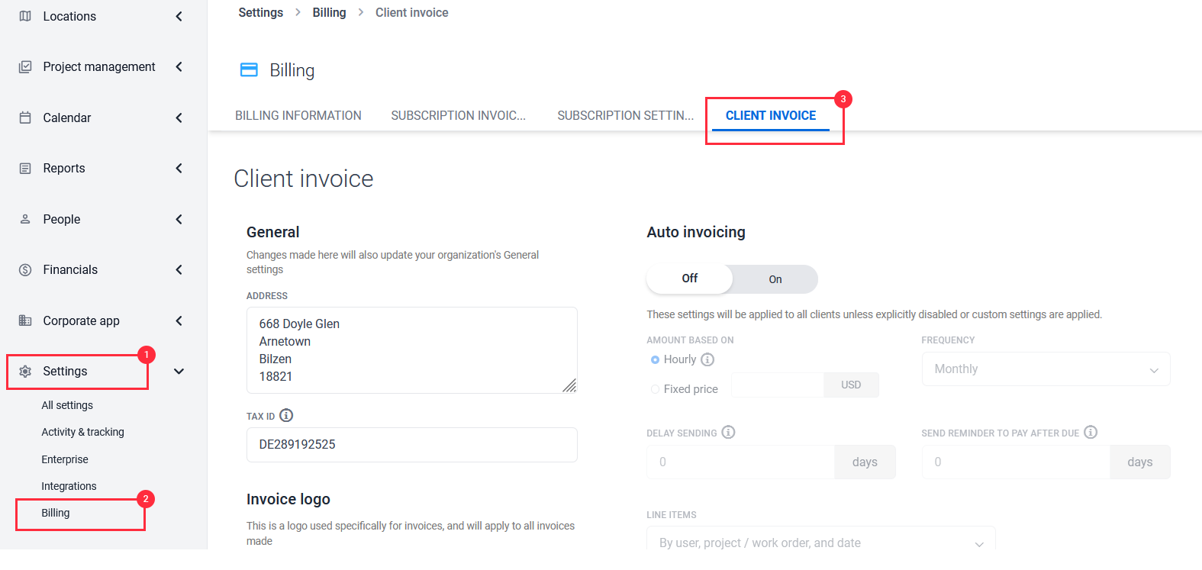This screenshot has height=570, width=1202.
Task: Click the Financials dollar icon
Action: point(25,270)
